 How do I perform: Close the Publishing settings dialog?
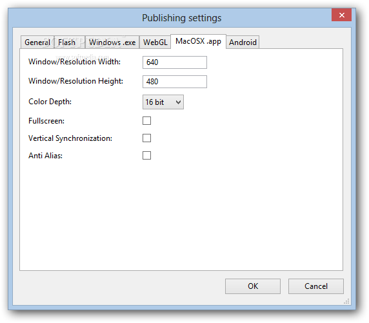pos(341,15)
